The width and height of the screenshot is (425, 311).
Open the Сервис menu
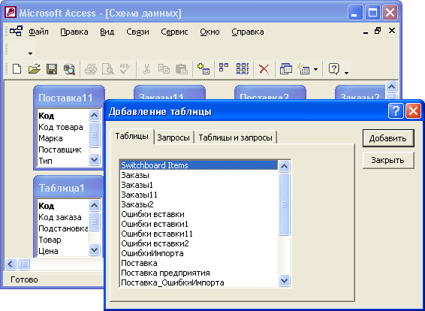point(174,32)
